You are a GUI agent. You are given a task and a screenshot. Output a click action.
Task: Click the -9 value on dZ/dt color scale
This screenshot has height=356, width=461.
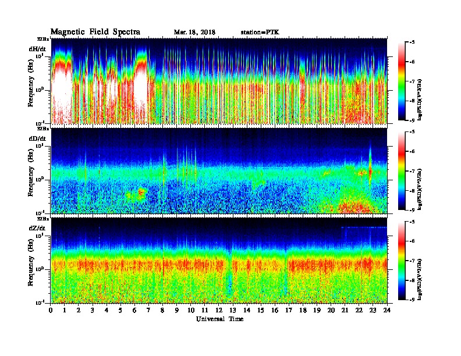[x=412, y=300]
